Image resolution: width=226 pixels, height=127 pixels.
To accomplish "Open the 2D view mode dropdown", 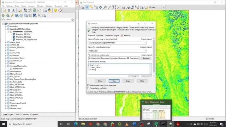I will point(157,7).
